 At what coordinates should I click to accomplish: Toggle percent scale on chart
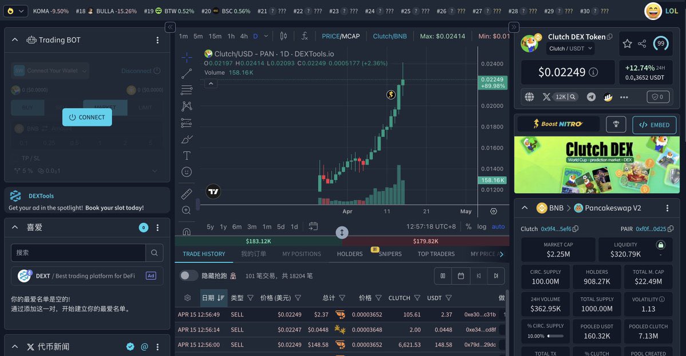[469, 226]
